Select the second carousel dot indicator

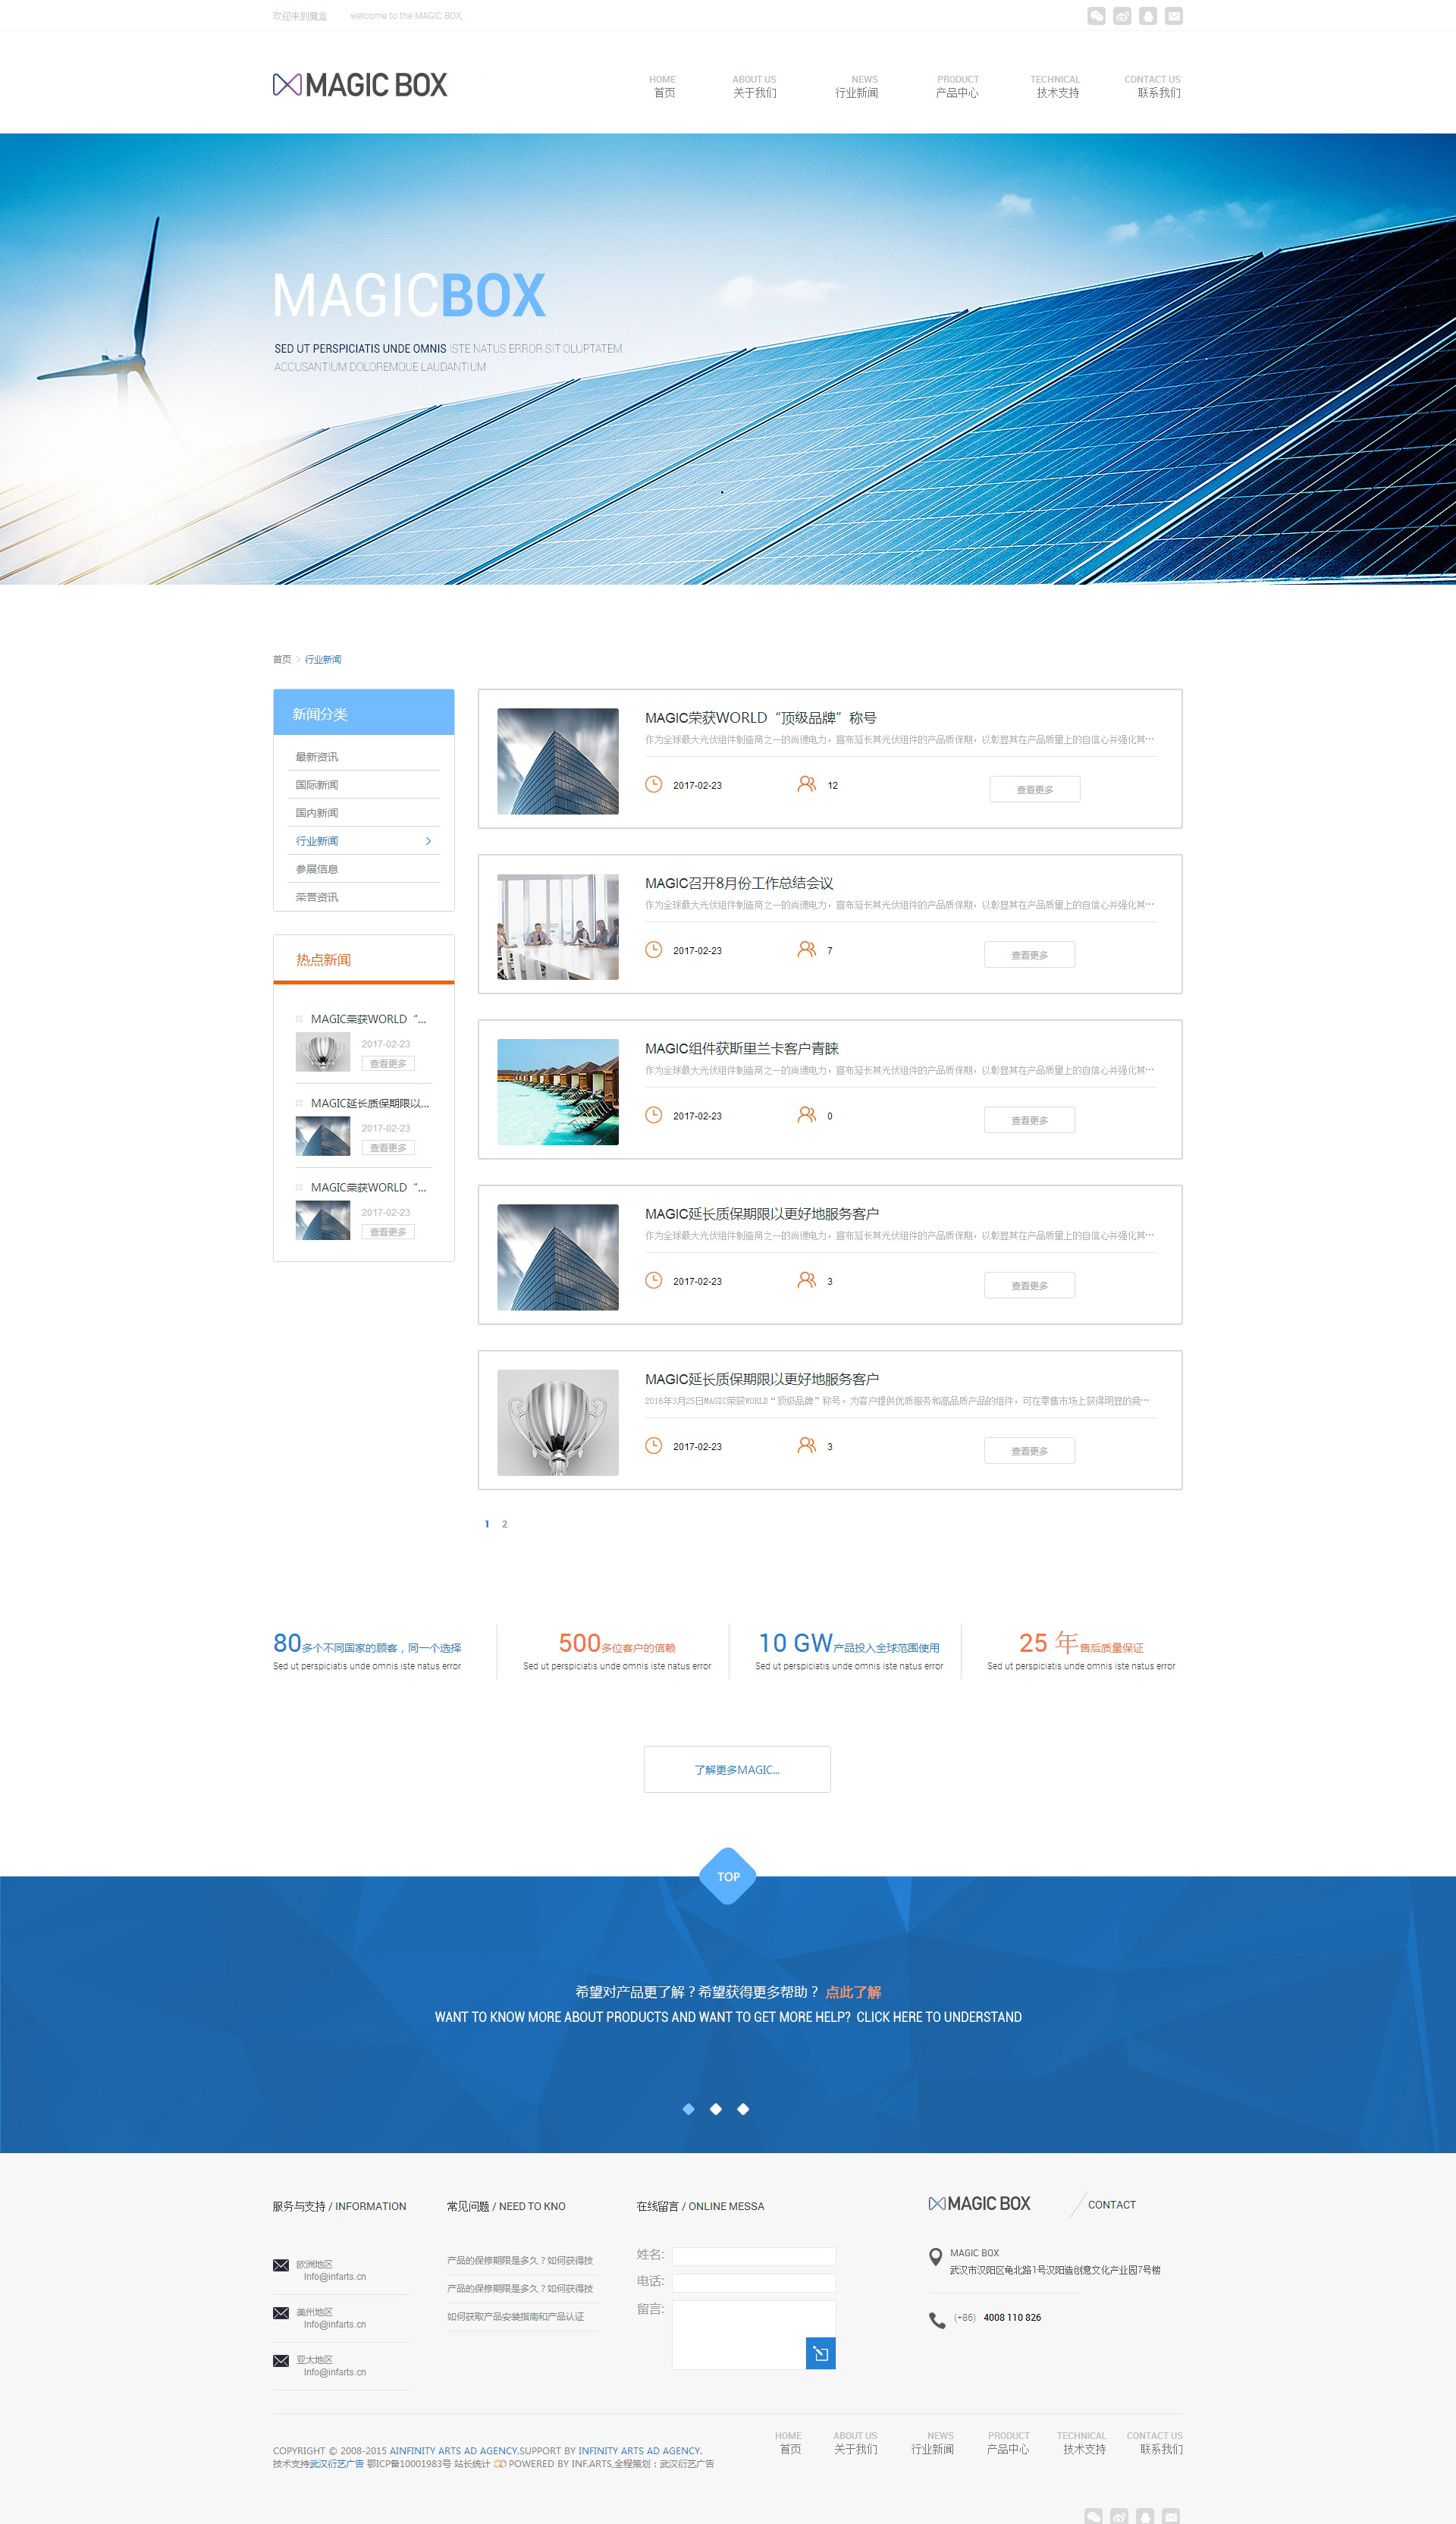716,2108
